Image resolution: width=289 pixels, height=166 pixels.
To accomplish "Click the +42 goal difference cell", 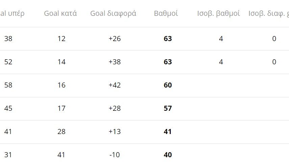I will [x=115, y=85].
